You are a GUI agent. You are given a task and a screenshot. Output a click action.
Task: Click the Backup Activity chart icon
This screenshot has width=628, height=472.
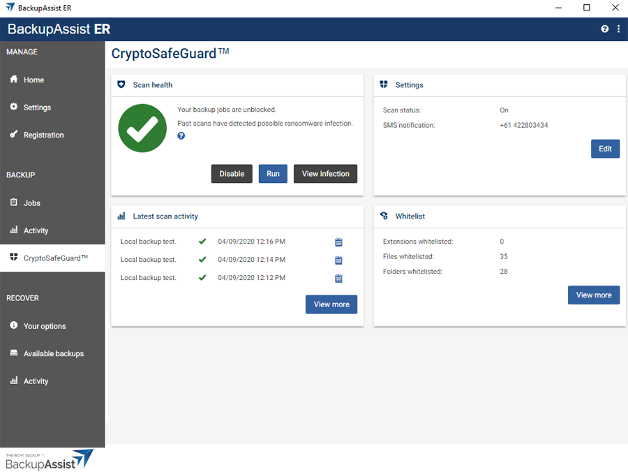(x=14, y=230)
